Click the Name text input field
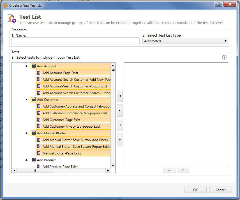The width and height of the screenshot is (240, 200). pyautogui.click(x=75, y=41)
